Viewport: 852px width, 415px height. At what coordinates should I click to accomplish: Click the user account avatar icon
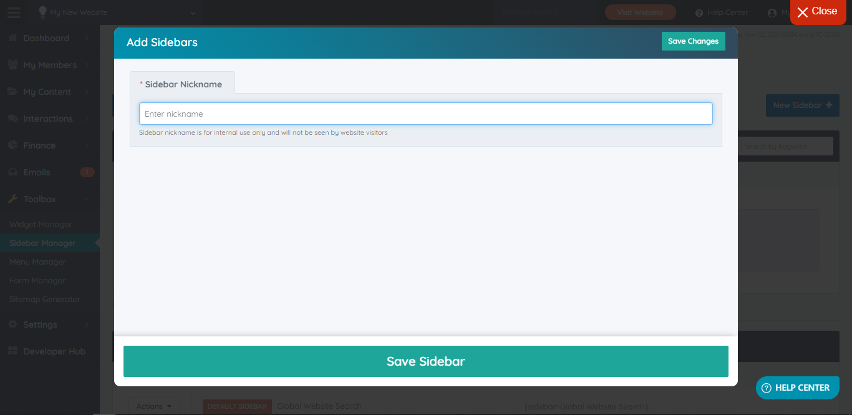point(773,13)
